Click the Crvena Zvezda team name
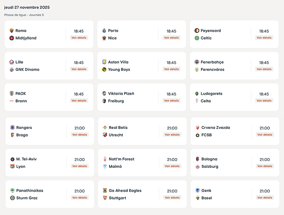The height and width of the screenshot is (215, 284). (x=216, y=128)
